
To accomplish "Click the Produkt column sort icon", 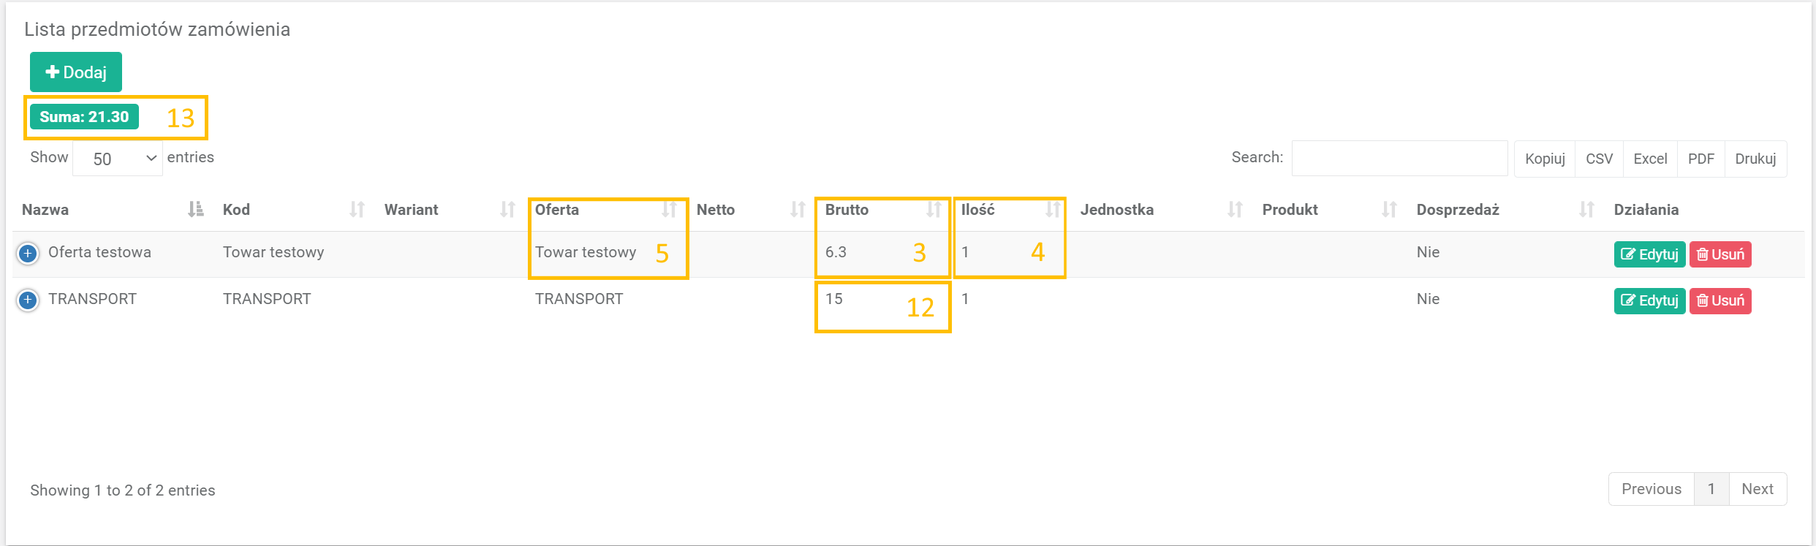I will click(1389, 210).
